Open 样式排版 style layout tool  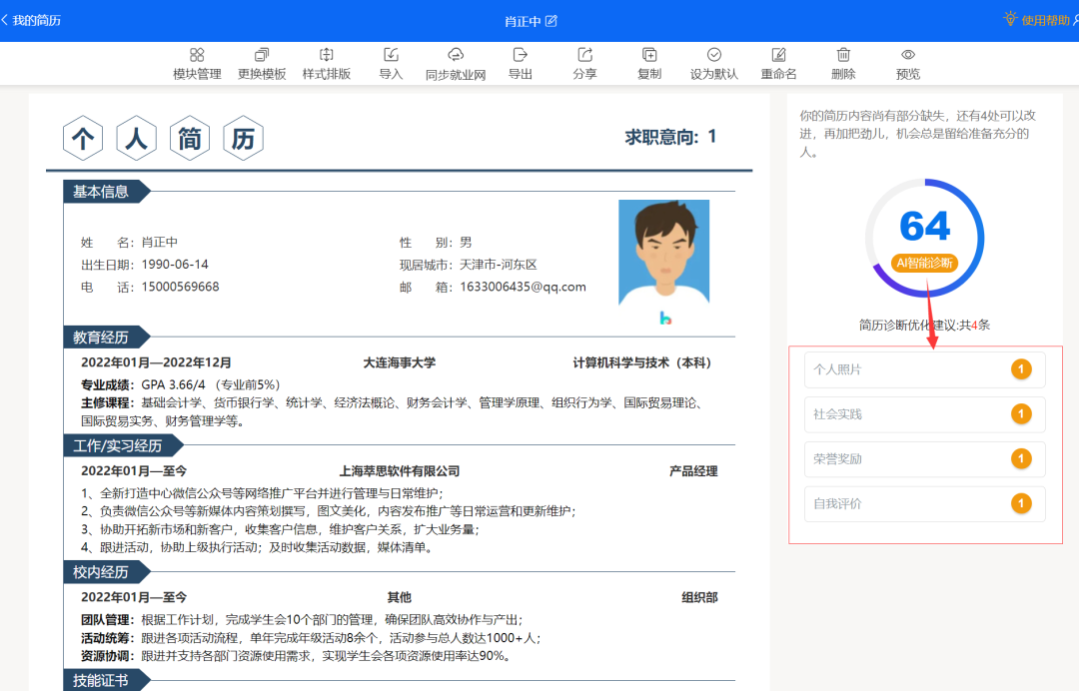[326, 56]
